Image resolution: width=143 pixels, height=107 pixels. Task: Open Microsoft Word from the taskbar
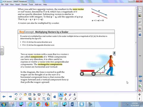(x=73, y=104)
